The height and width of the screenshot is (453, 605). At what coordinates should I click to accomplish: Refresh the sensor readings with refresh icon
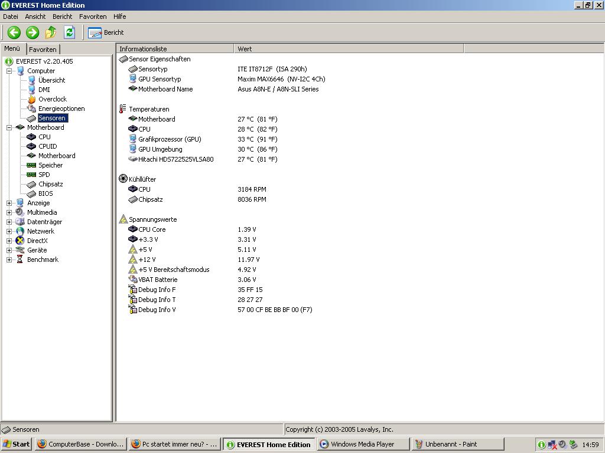point(70,32)
